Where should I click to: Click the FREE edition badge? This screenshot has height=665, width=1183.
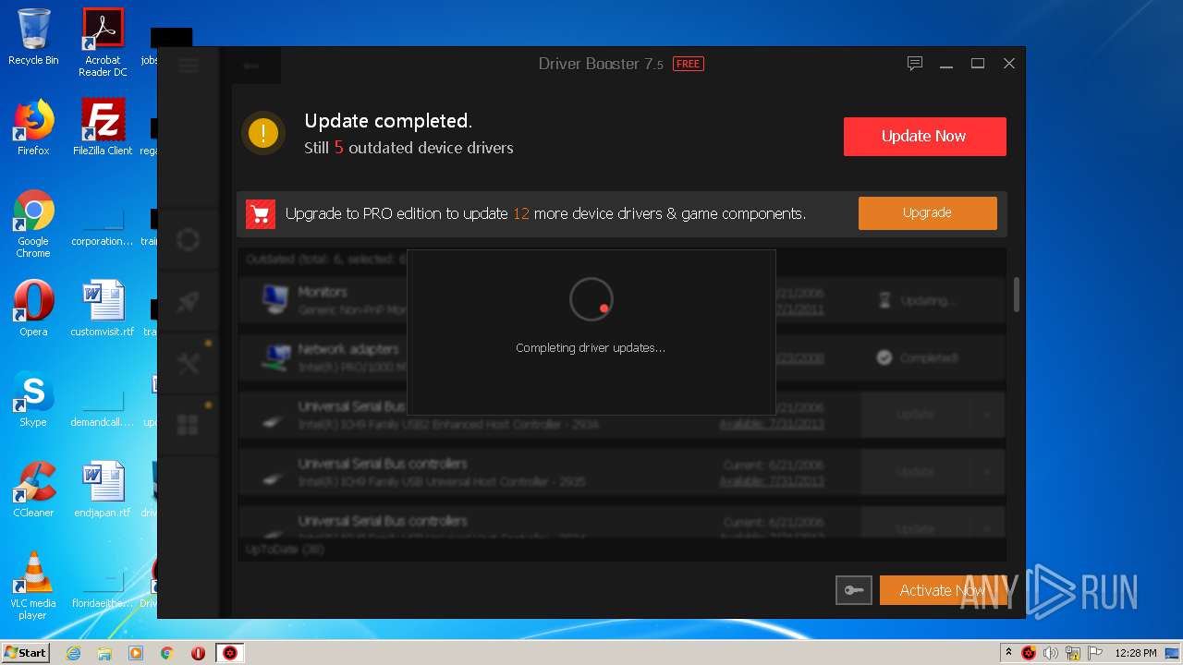point(688,64)
